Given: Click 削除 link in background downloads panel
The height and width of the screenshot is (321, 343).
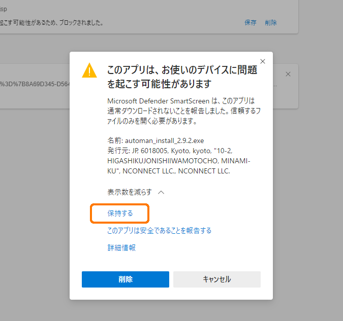Looking at the screenshot, I should pyautogui.click(x=271, y=22).
